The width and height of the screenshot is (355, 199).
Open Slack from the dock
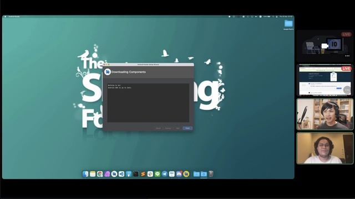coord(150,174)
